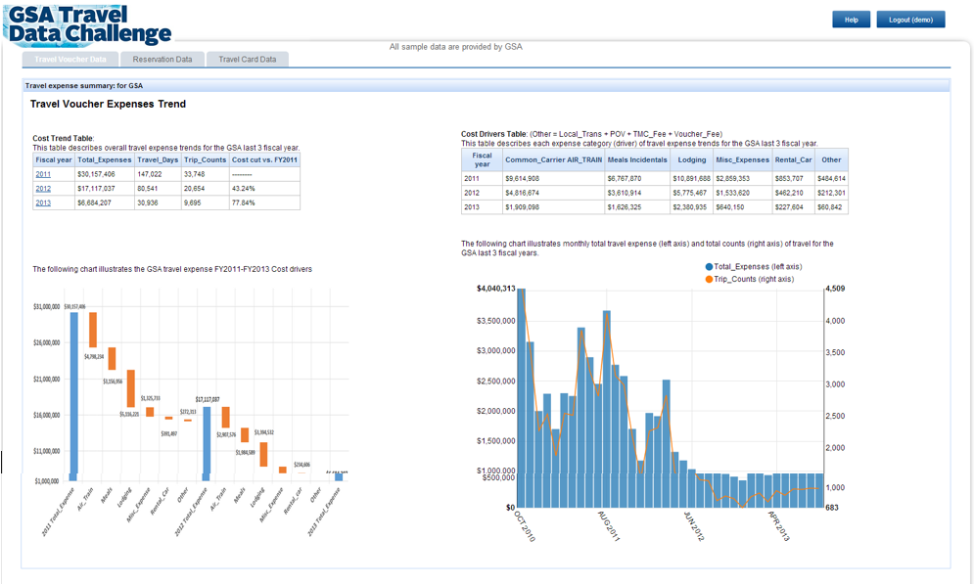The height and width of the screenshot is (584, 974).
Task: Open the 2011 fiscal year link
Action: click(43, 174)
